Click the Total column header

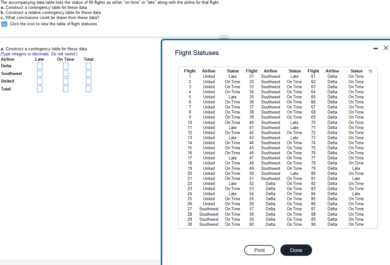89,59
